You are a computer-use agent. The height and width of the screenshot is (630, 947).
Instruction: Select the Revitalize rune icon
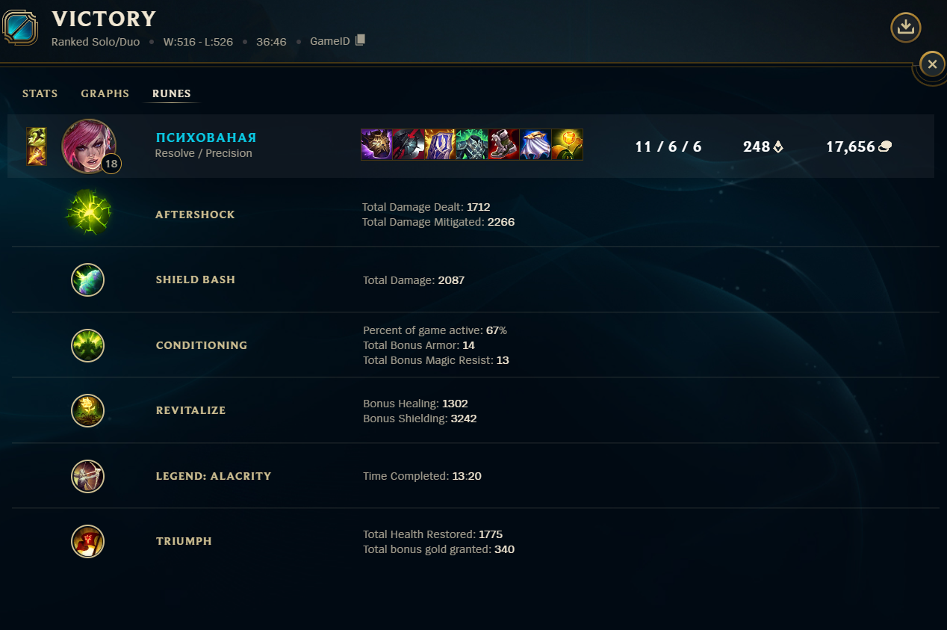[x=87, y=410]
